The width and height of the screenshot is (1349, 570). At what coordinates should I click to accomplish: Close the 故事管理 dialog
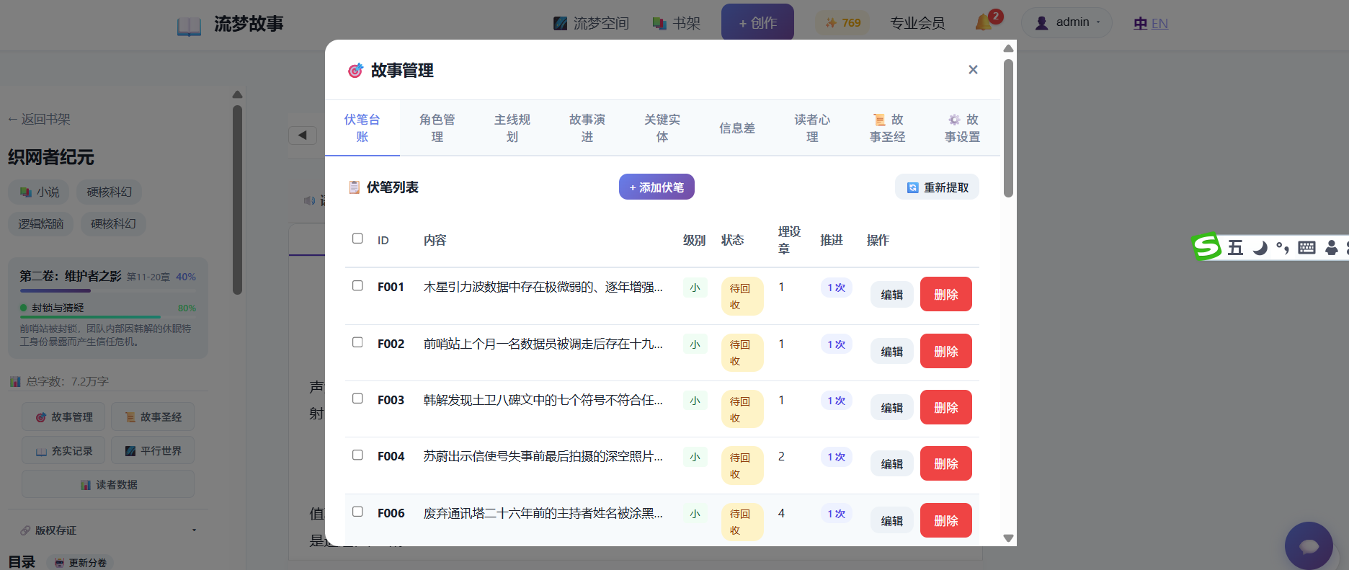973,69
